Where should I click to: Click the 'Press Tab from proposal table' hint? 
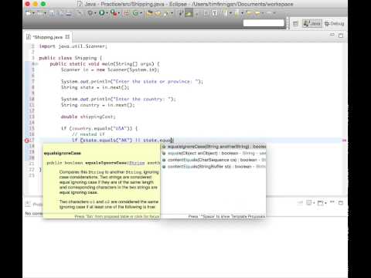coord(117,216)
